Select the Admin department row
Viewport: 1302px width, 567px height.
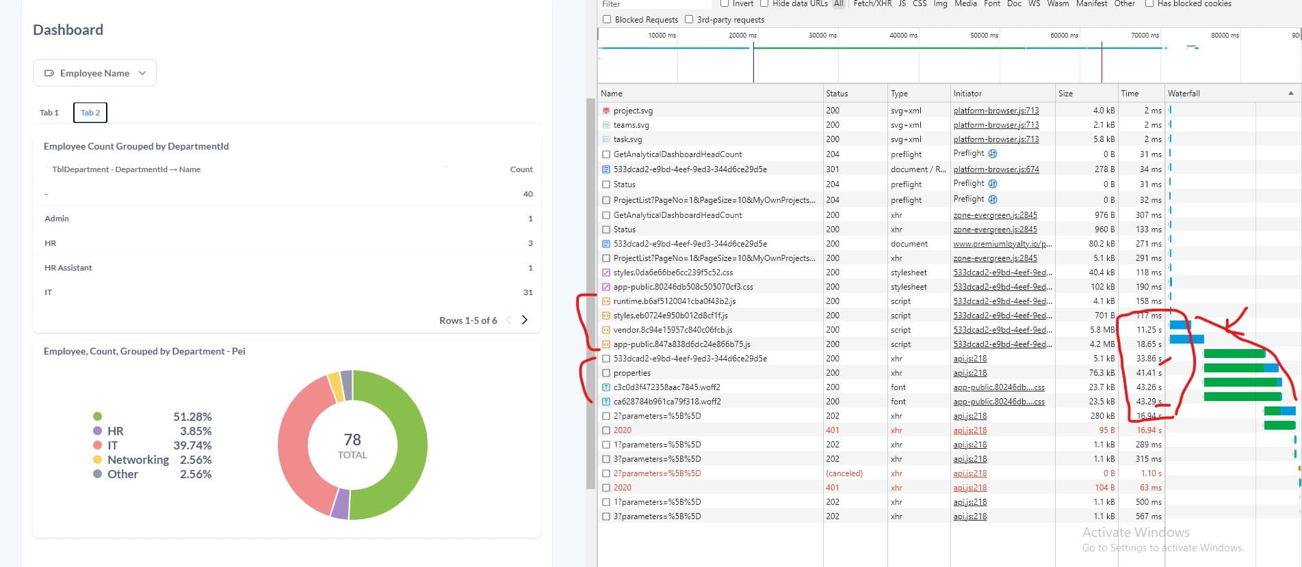[x=287, y=219]
